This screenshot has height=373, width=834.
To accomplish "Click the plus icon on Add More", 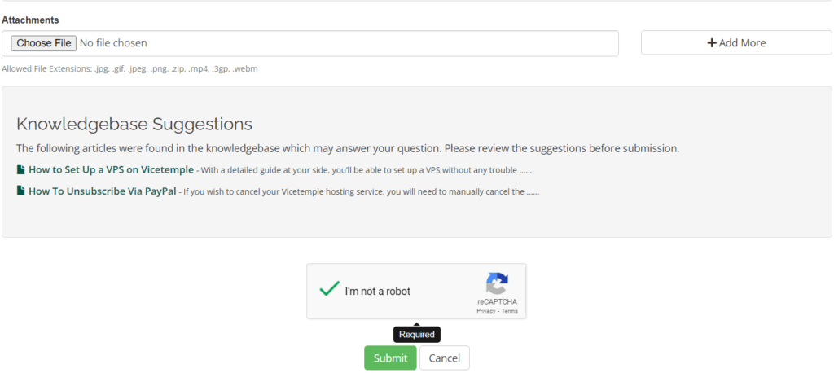I will tap(712, 43).
